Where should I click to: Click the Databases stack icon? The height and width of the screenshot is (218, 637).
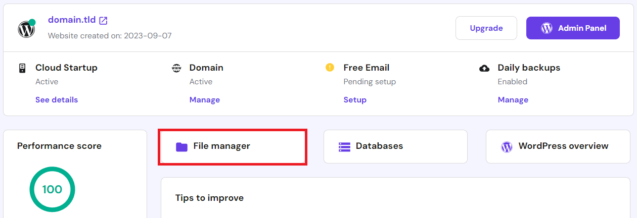pyautogui.click(x=344, y=147)
